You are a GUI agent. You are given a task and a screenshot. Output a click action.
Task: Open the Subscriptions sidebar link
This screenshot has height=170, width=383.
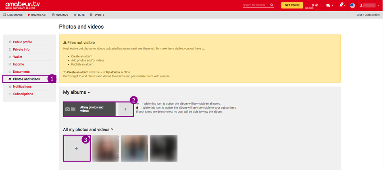click(x=23, y=94)
